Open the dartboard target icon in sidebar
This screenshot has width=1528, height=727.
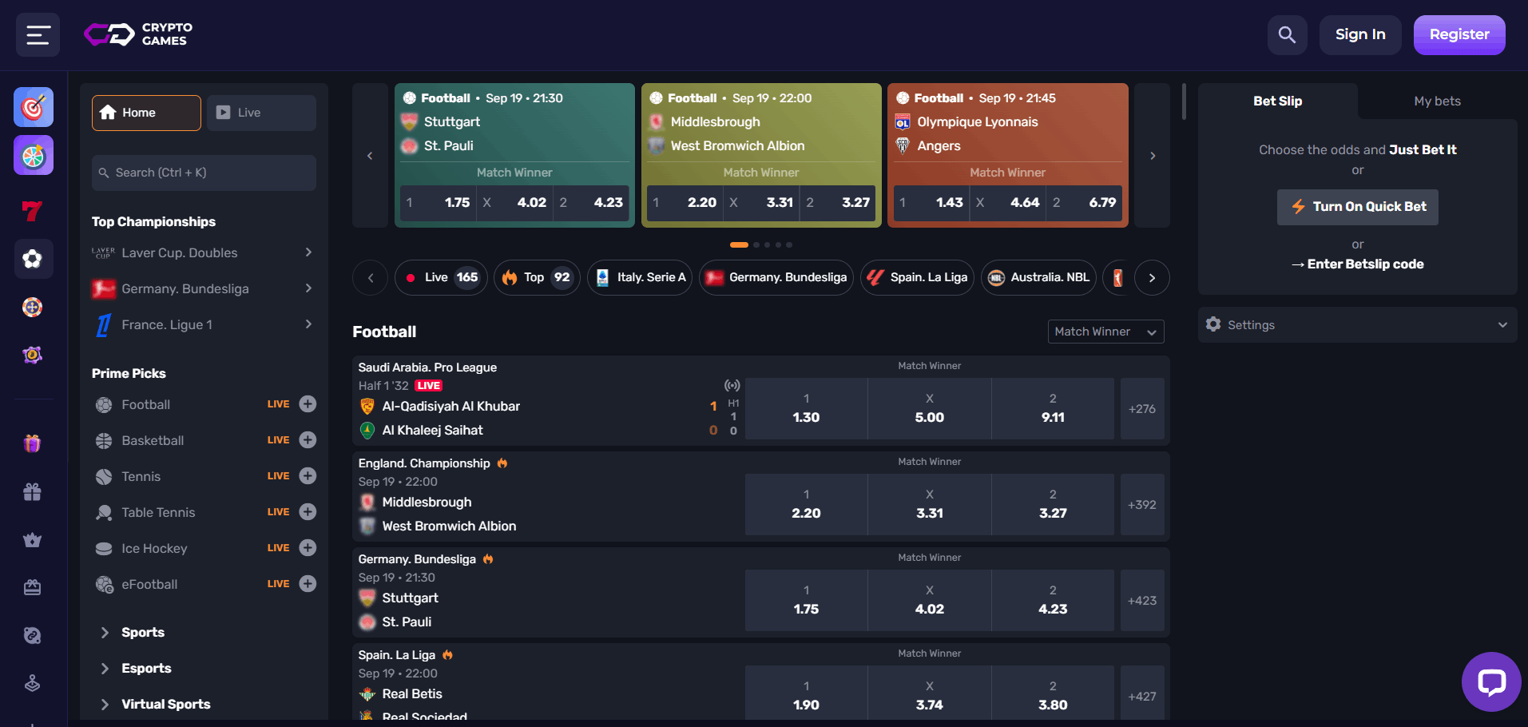[33, 107]
